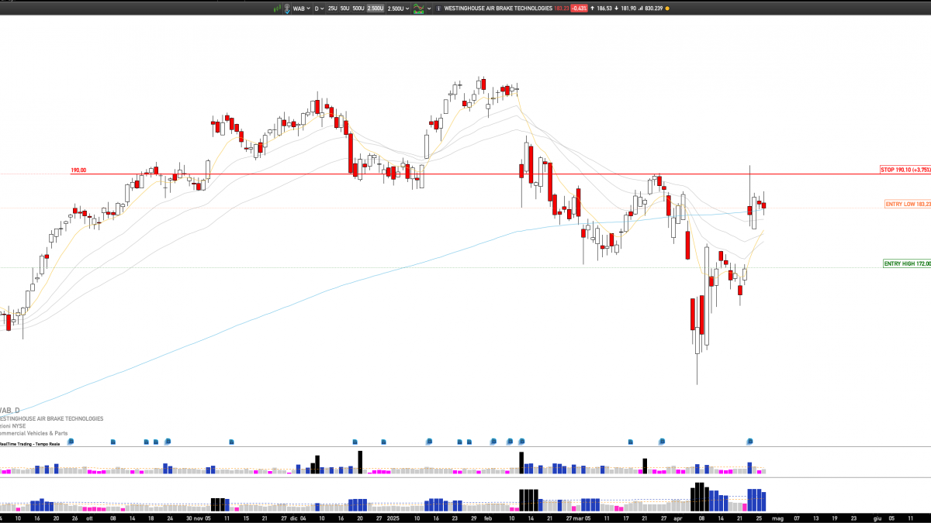This screenshot has width=931, height=523.
Task: Click the up-arrow daily high 186.53
Action: [600, 8]
